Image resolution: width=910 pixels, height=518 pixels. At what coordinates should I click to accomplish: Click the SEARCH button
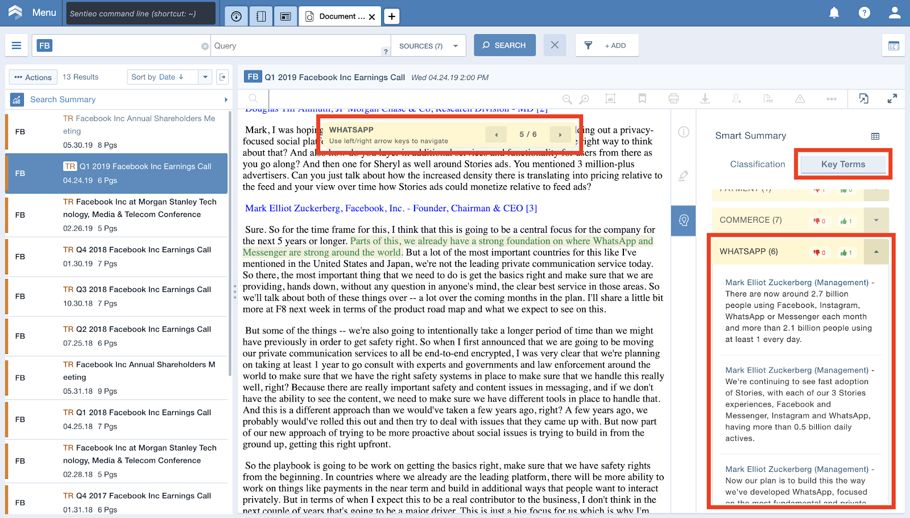tap(504, 45)
